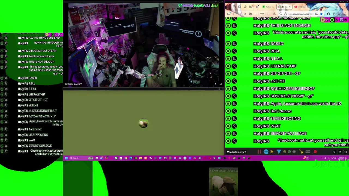Click message 'BEFORE YOU LEAVE' in browser
349x196 pixels.
pyautogui.click(x=288, y=133)
